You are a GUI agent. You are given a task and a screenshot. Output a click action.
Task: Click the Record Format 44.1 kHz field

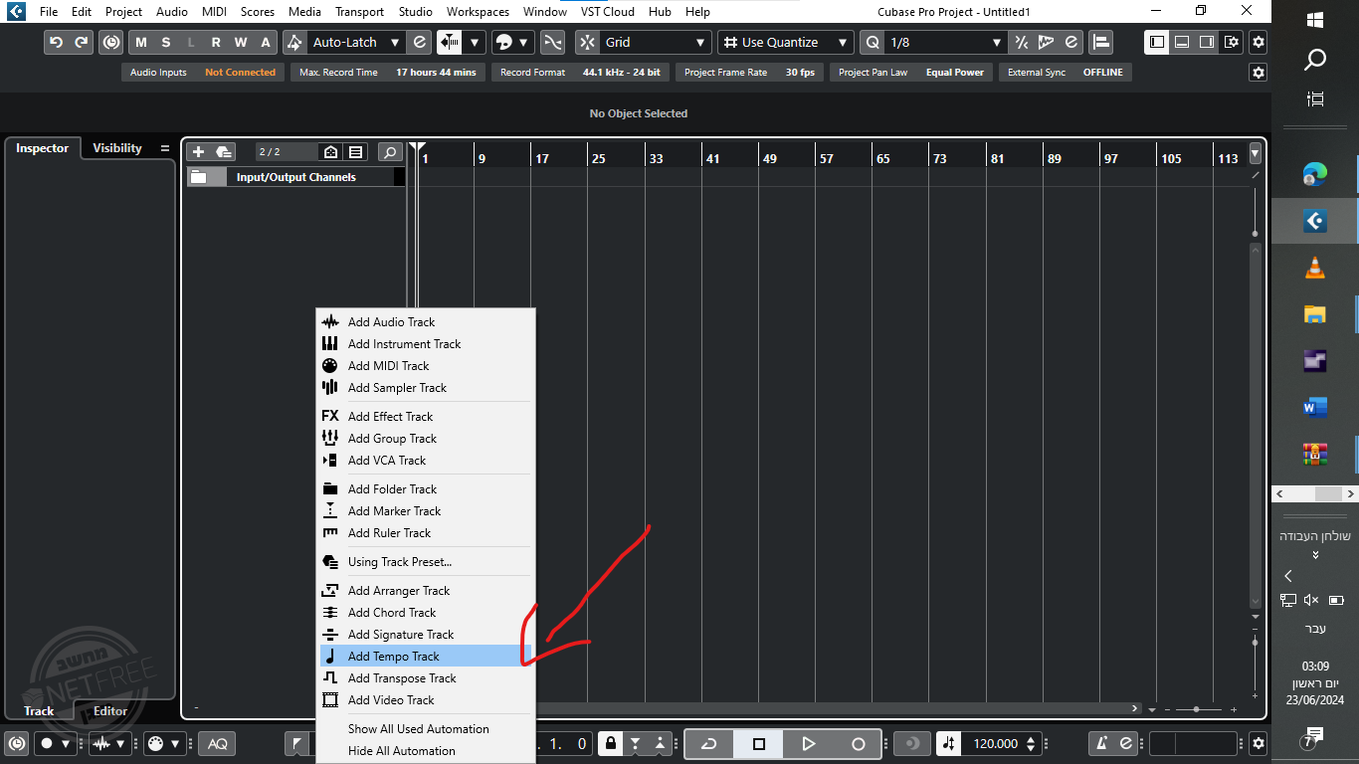pyautogui.click(x=580, y=73)
